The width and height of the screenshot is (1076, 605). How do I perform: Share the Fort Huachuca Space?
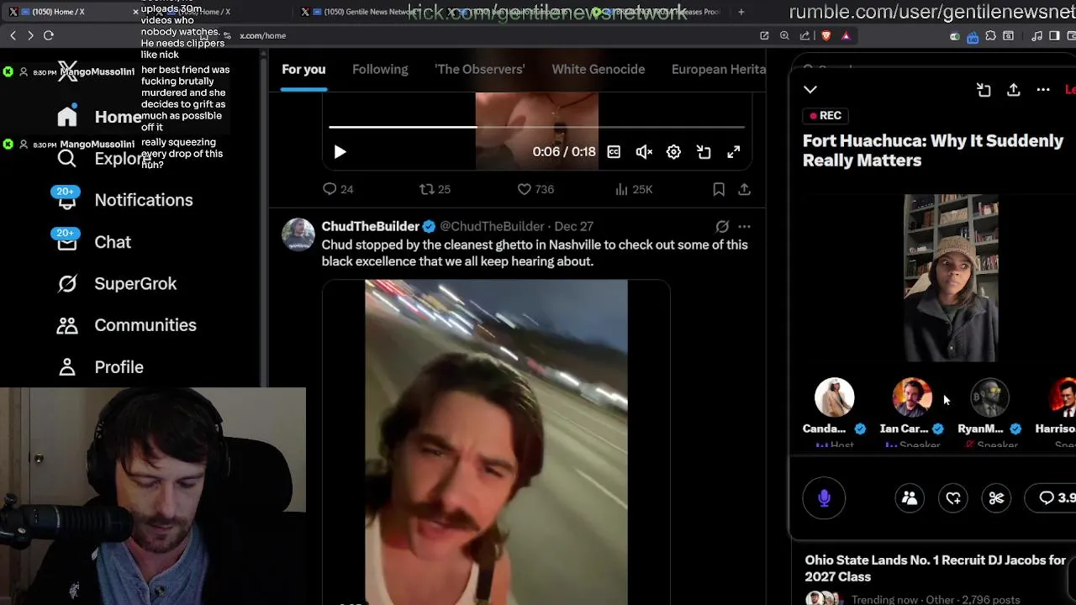click(x=1014, y=90)
